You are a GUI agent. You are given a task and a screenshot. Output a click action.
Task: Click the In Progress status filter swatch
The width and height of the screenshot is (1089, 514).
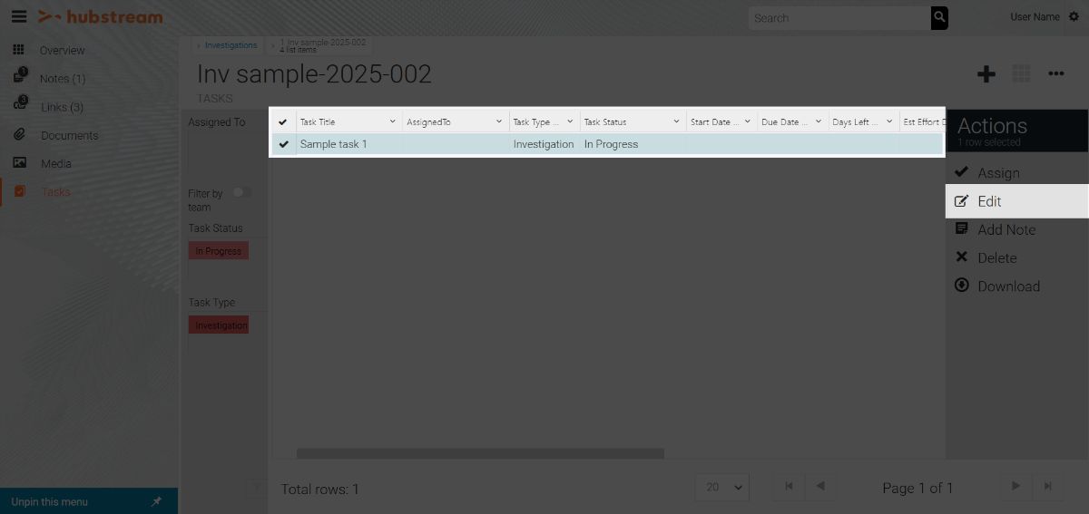(x=219, y=251)
